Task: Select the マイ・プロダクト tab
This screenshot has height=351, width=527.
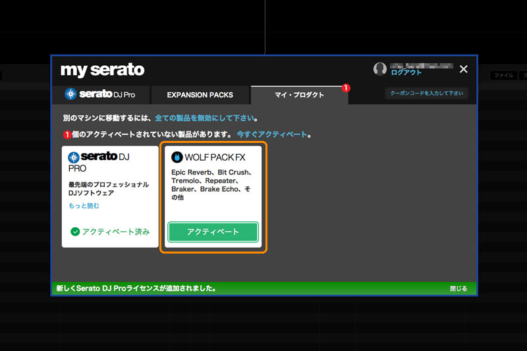Action: (x=299, y=95)
